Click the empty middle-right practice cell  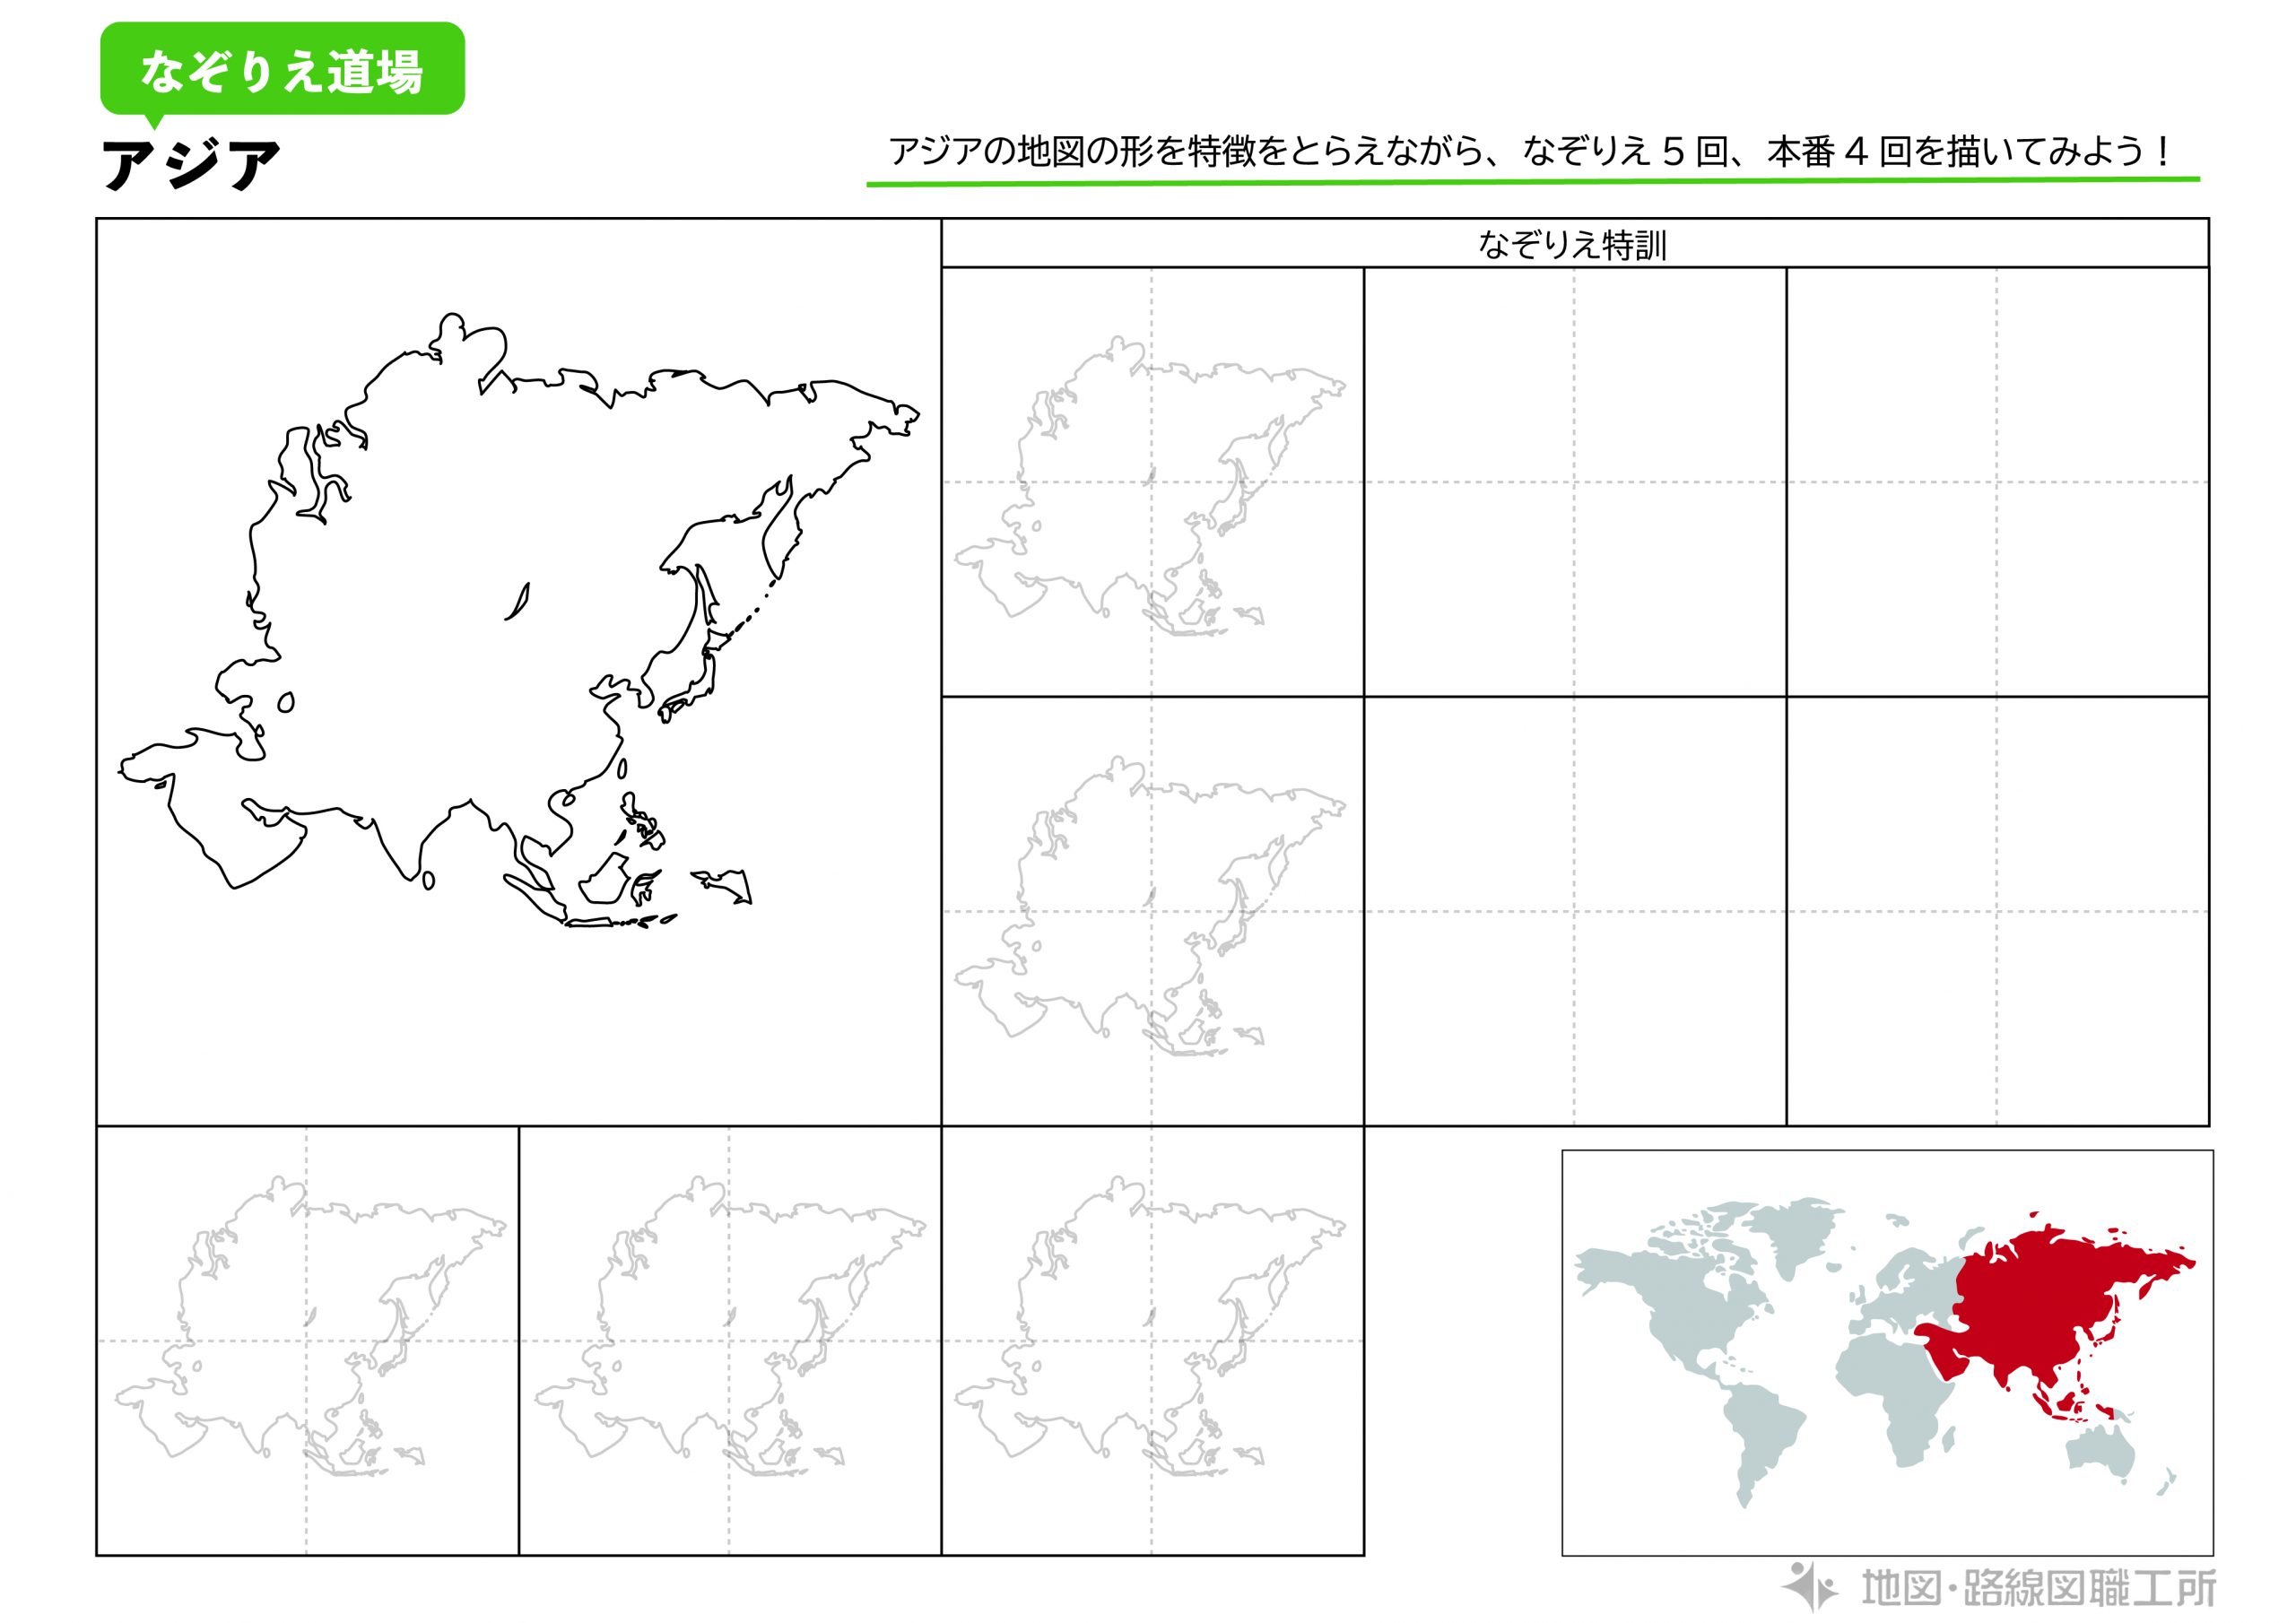(1997, 911)
